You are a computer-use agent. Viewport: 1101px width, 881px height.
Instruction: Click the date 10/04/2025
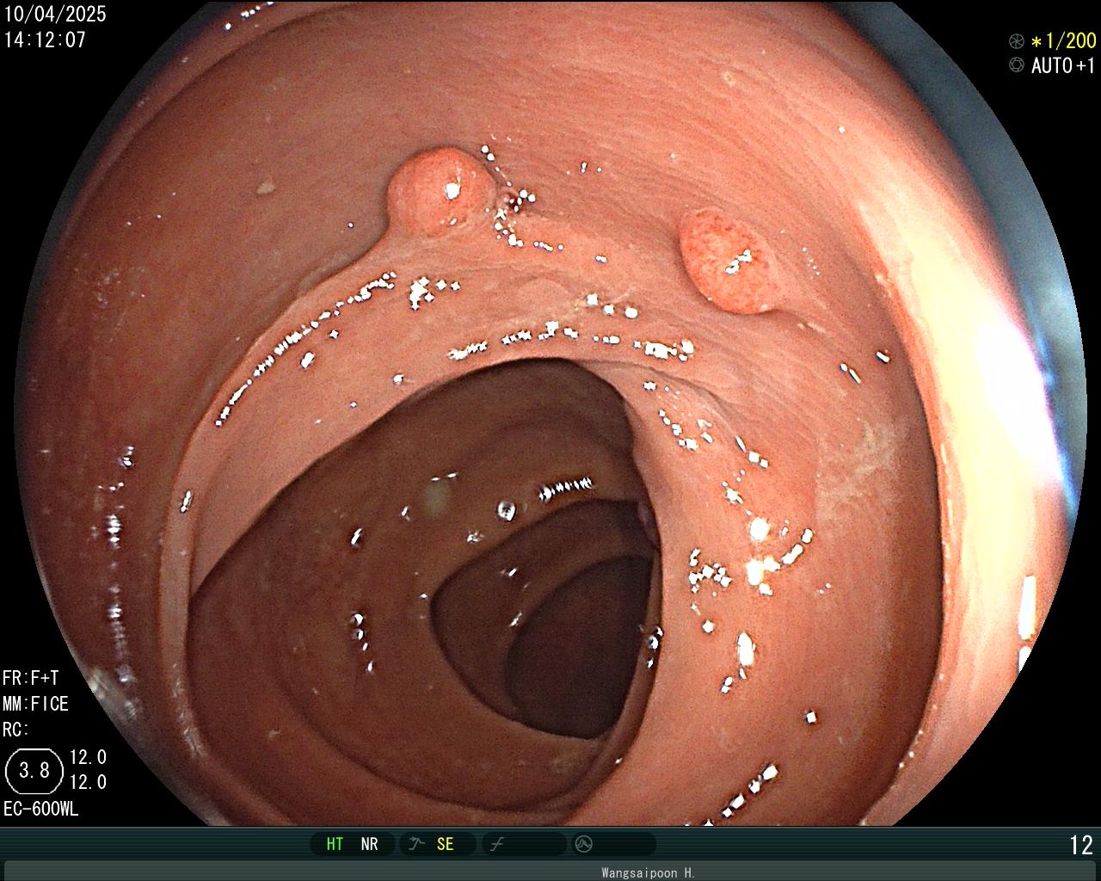(x=55, y=14)
